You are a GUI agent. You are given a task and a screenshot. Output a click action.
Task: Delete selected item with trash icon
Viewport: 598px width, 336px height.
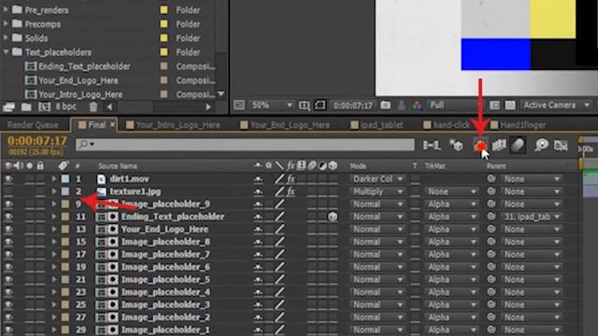point(93,107)
